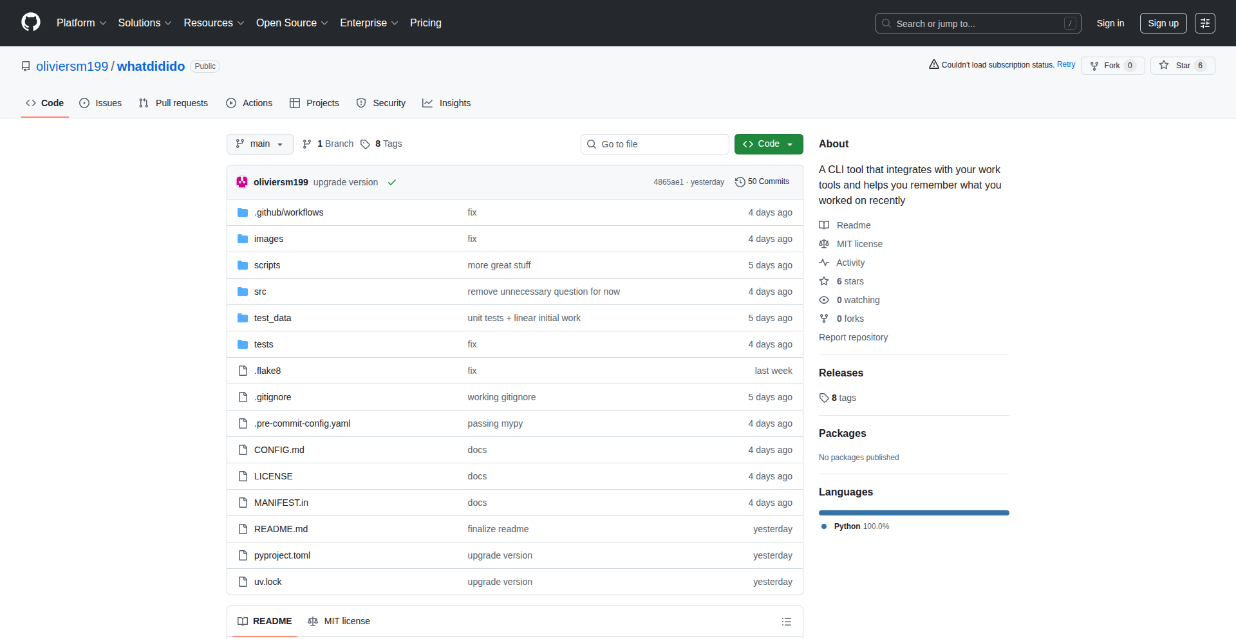Select the MIT license tab
The width and height of the screenshot is (1236, 639).
(x=339, y=622)
